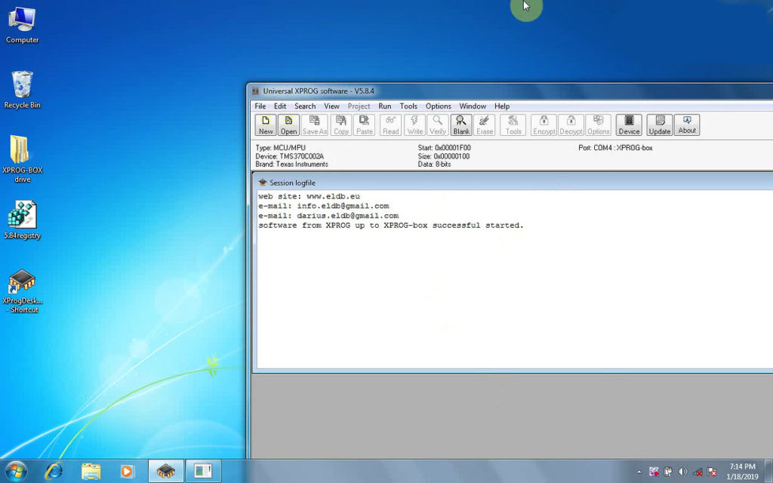Click the 'Device: TMS370C002A' text

click(x=290, y=156)
